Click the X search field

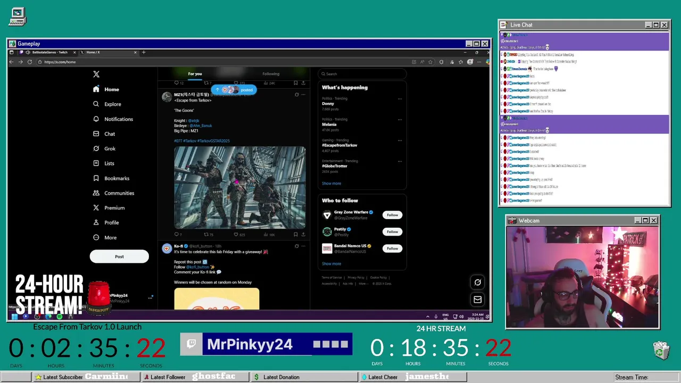click(362, 74)
